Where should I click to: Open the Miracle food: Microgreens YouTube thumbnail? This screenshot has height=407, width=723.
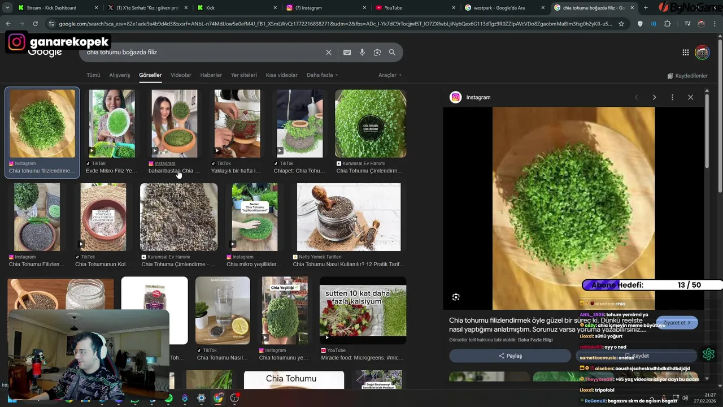point(363,311)
